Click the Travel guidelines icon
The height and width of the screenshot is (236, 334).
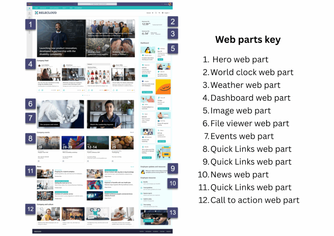coord(142,188)
